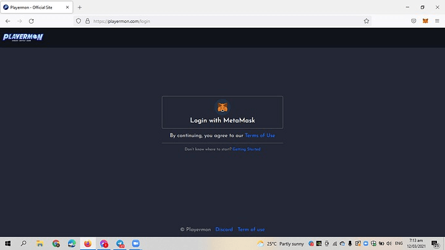445x250 pixels.
Task: Open the Discord link in footer
Action: [x=224, y=229]
